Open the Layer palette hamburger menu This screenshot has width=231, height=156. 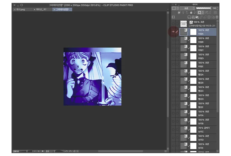point(173,5)
